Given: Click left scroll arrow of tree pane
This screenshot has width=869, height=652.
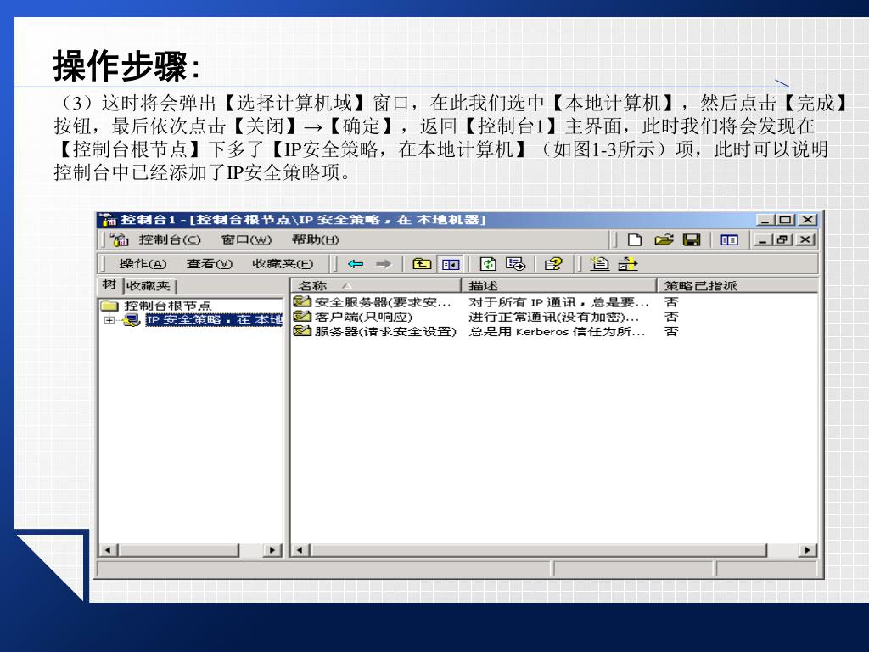Looking at the screenshot, I should point(108,550).
